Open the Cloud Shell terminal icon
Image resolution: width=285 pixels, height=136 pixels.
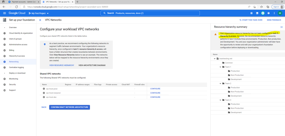(257, 13)
